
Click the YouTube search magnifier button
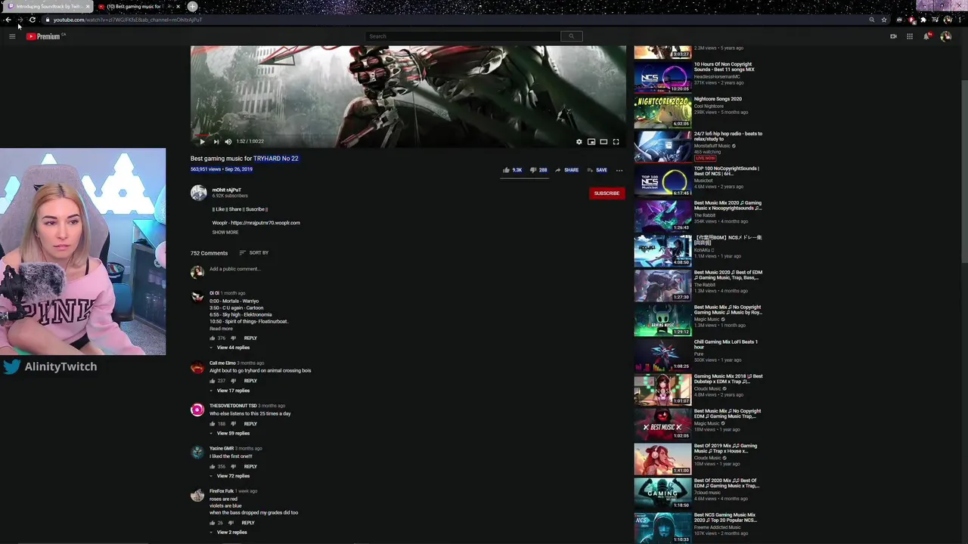pyautogui.click(x=571, y=36)
